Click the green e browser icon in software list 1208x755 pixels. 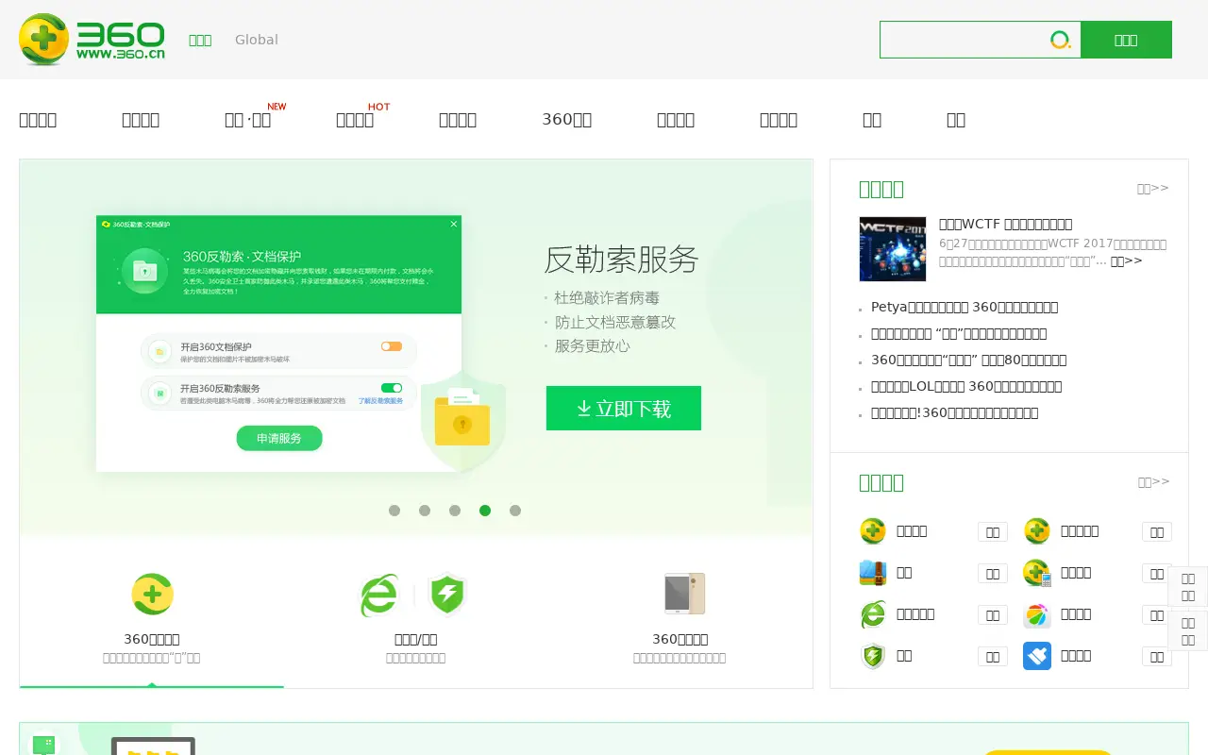coord(873,613)
